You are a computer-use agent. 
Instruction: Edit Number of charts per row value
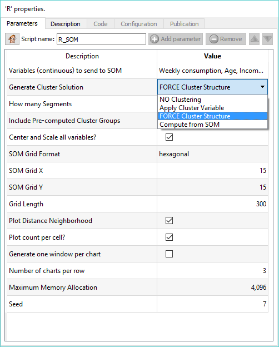(x=212, y=271)
